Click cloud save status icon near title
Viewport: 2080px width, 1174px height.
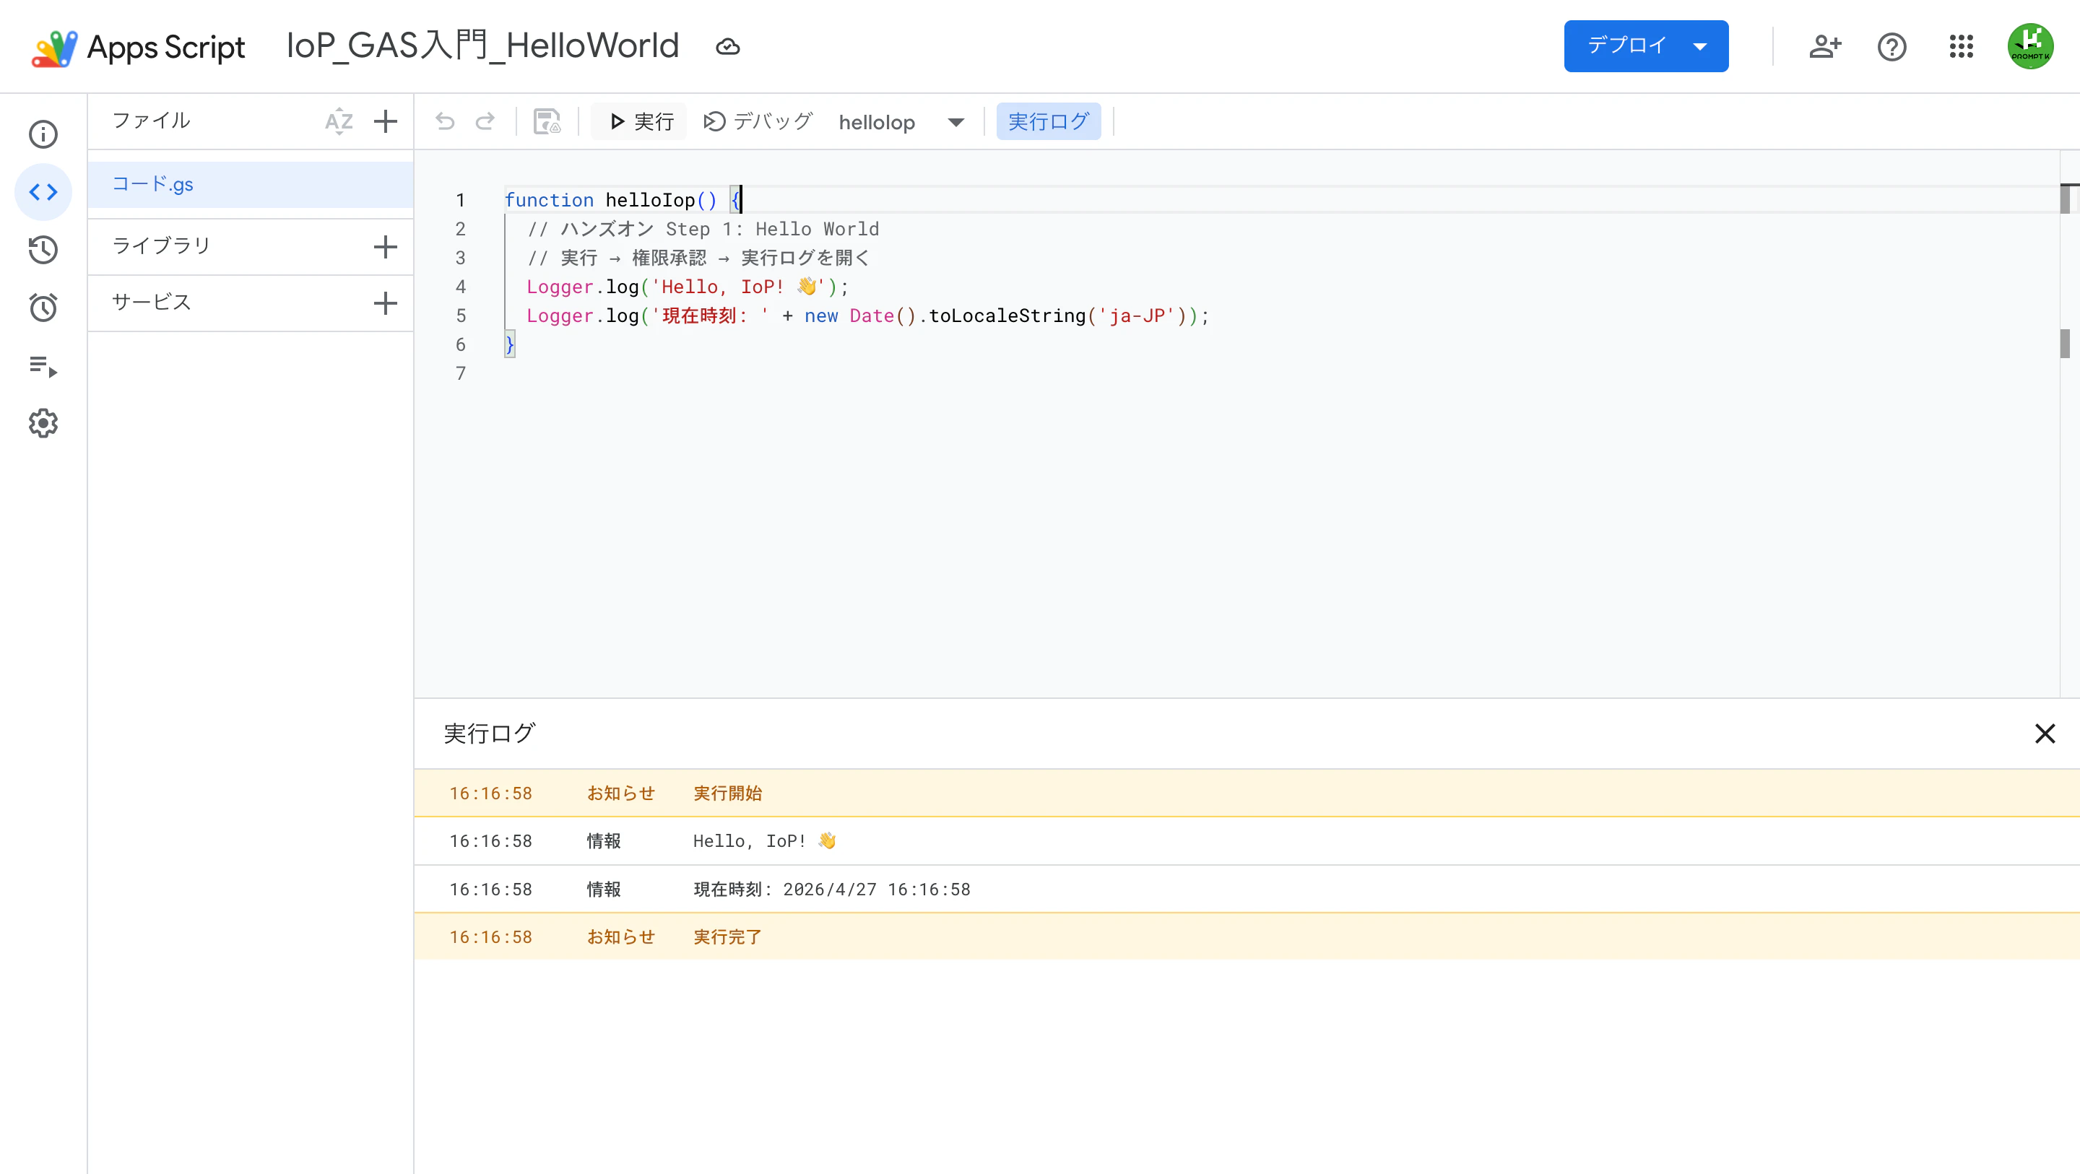727,47
